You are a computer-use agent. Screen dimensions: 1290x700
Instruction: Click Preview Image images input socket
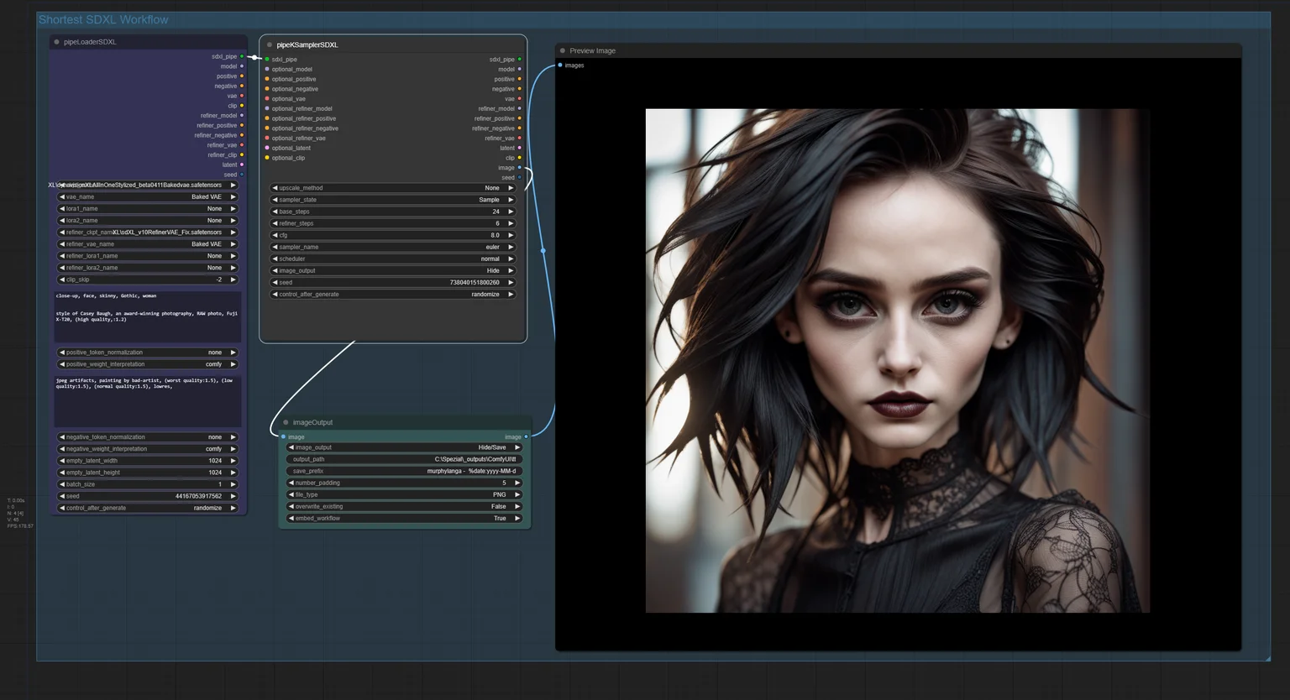point(560,65)
